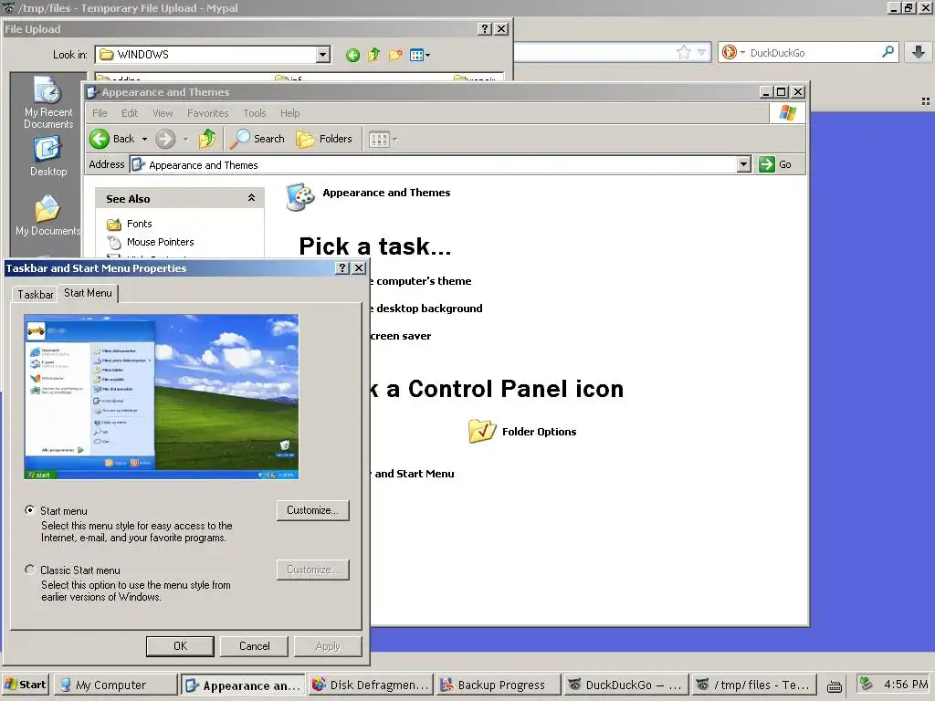The image size is (935, 701).
Task: Click the bookmark star in Mypal
Action: (683, 52)
